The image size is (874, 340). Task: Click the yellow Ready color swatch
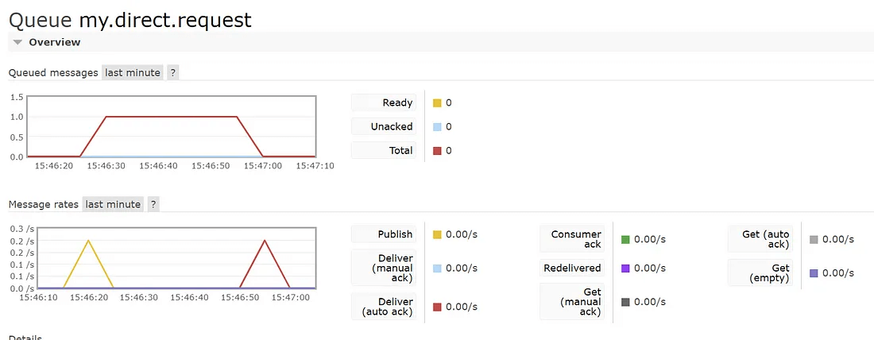tap(437, 103)
